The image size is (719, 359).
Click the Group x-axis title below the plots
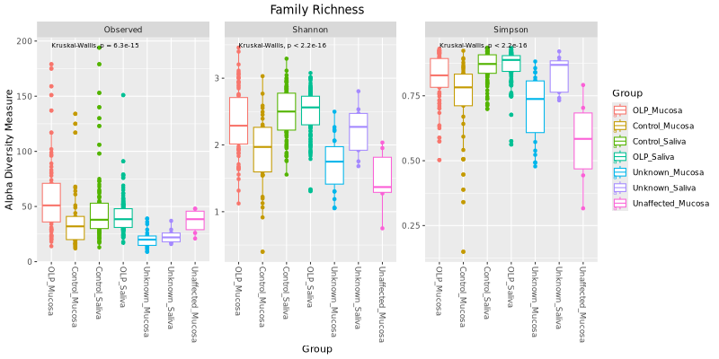click(317, 349)
